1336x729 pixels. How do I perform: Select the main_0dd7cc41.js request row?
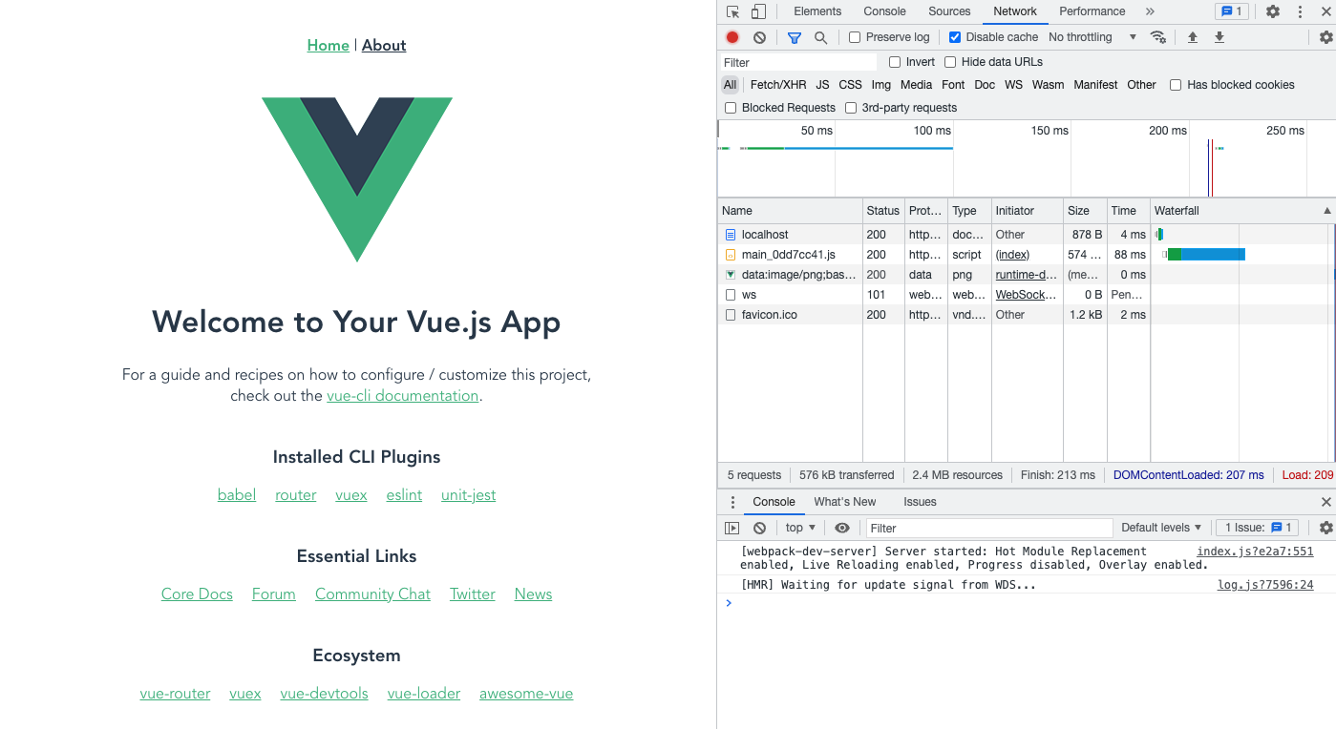(1027, 255)
